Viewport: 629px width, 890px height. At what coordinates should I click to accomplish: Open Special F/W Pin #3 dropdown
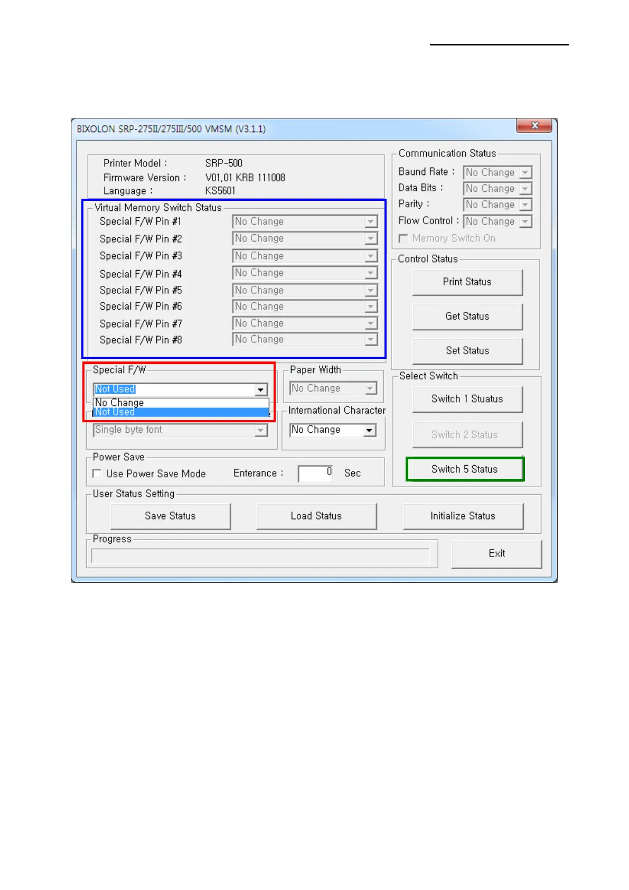(305, 256)
